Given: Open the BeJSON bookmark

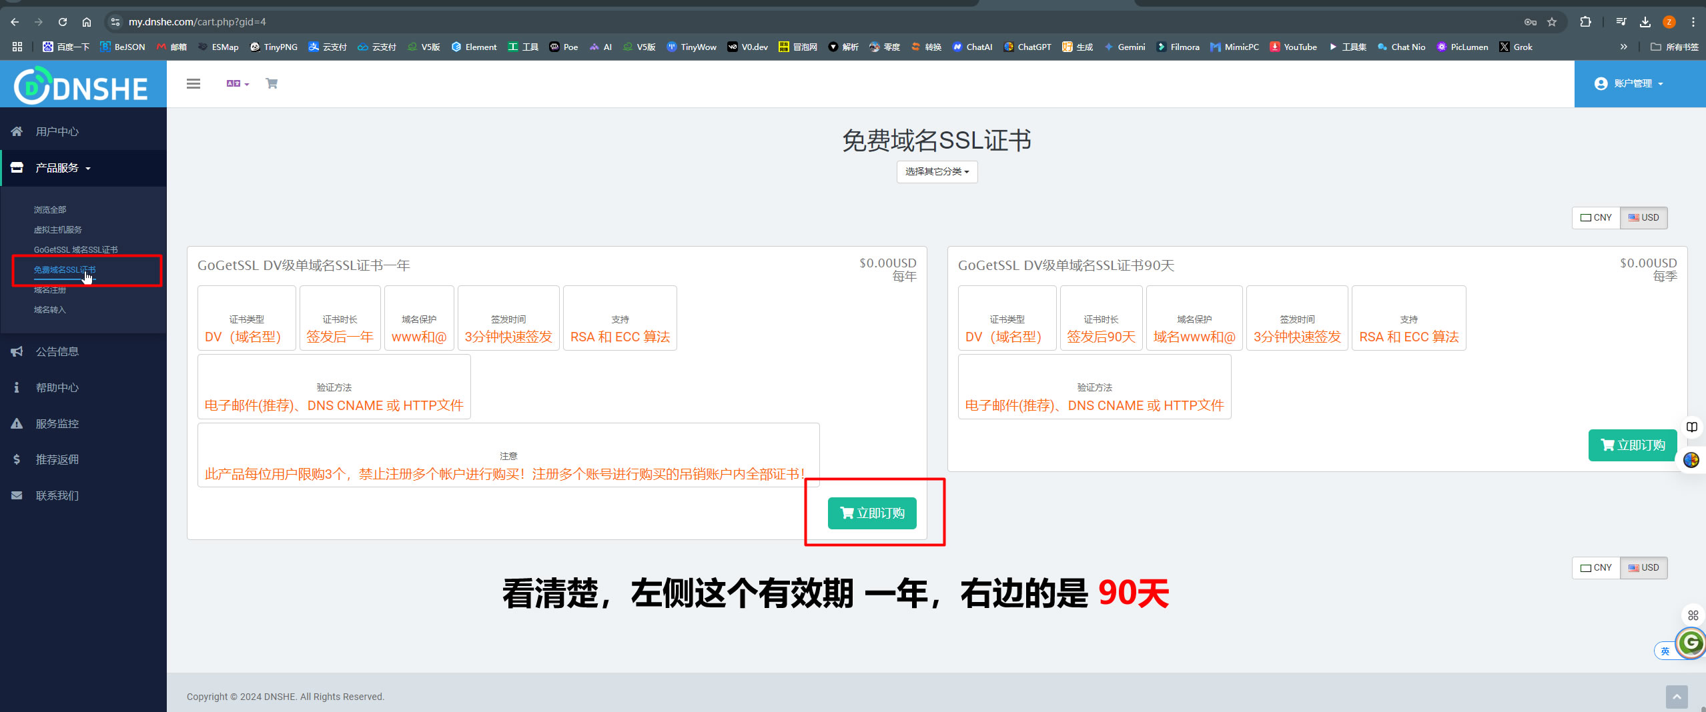Looking at the screenshot, I should (123, 47).
